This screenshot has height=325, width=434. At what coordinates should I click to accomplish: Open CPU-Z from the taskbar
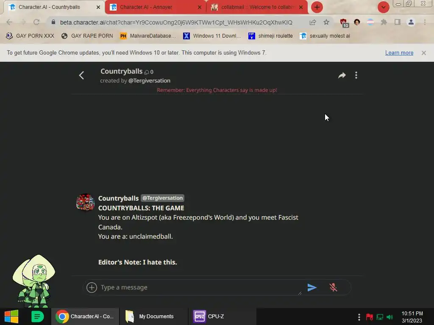222,317
